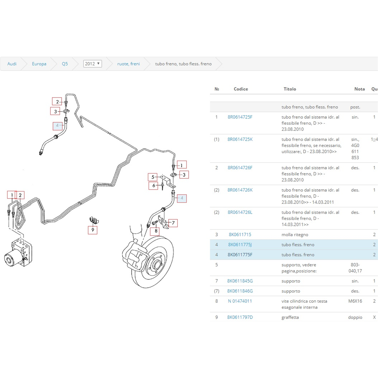This screenshot has width=378, height=378.
Task: Go to Audi in the breadcrumb
Action: (12, 64)
